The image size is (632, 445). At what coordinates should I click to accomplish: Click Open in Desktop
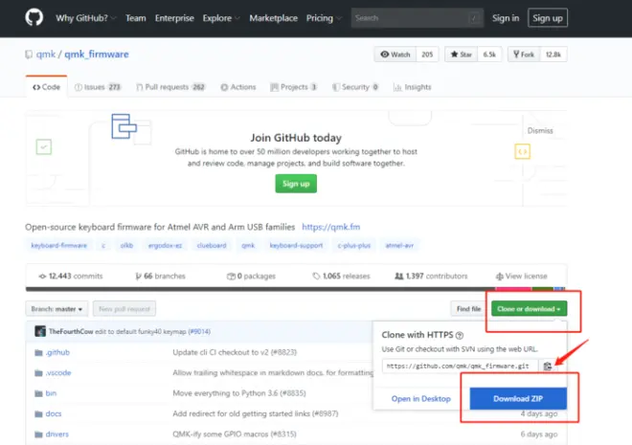420,399
